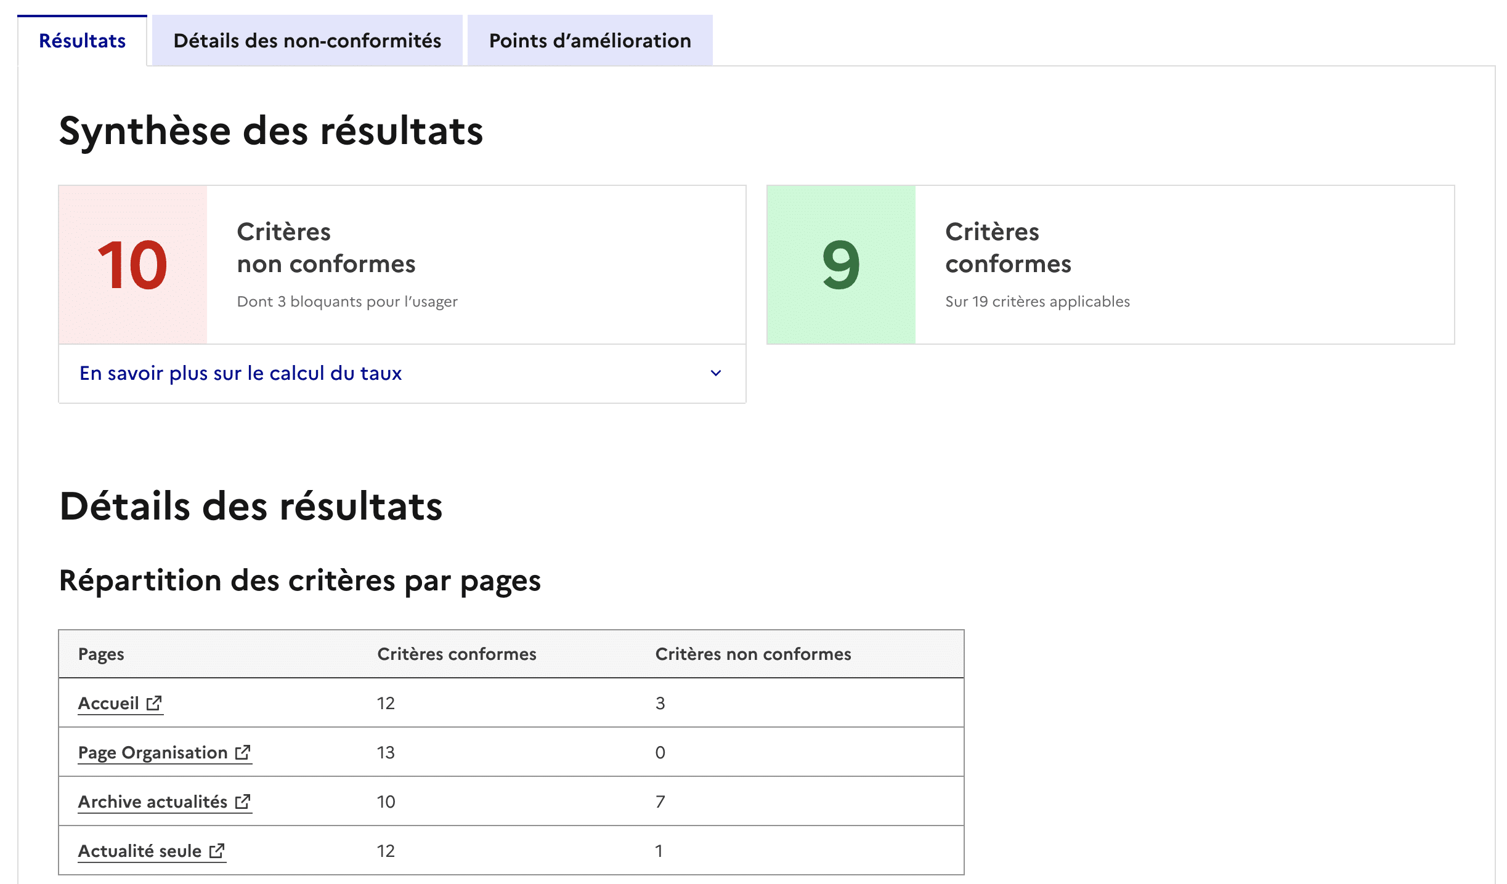Click the value 0 in Page Organisation row
The height and width of the screenshot is (884, 1507).
click(x=660, y=752)
